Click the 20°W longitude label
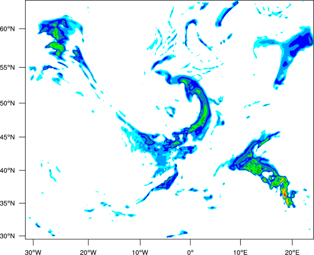The width and height of the screenshot is (314, 255). (88, 252)
